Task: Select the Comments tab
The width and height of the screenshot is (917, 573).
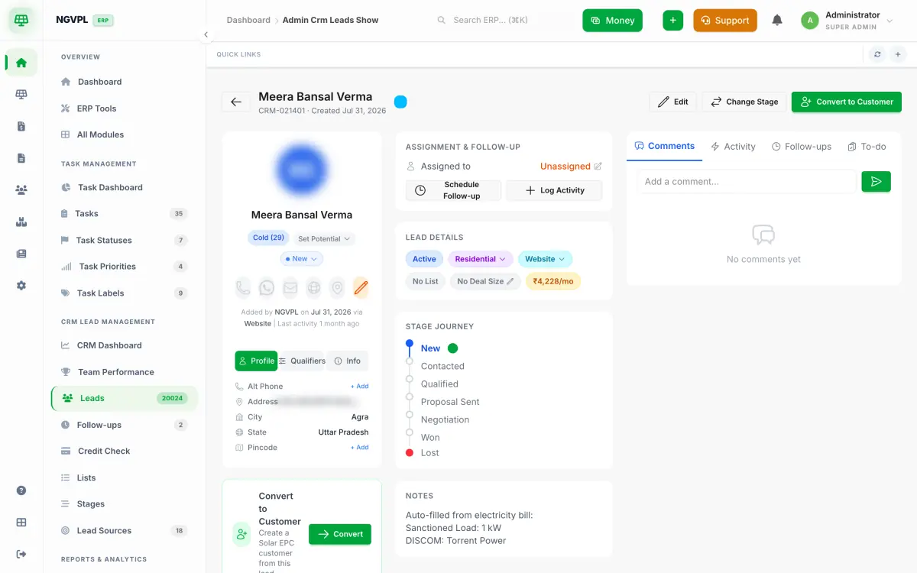Action: (x=664, y=146)
